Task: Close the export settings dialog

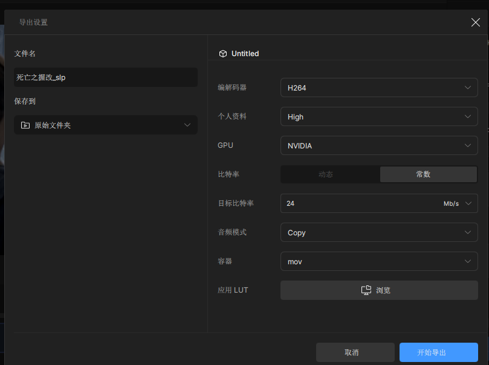Action: point(475,22)
